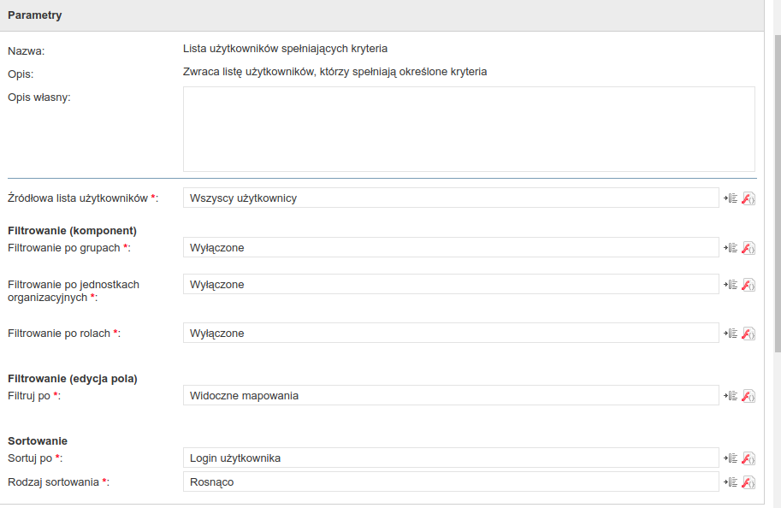This screenshot has width=781, height=508.
Task: Click function icon in the Filtruj po row
Action: click(x=748, y=395)
